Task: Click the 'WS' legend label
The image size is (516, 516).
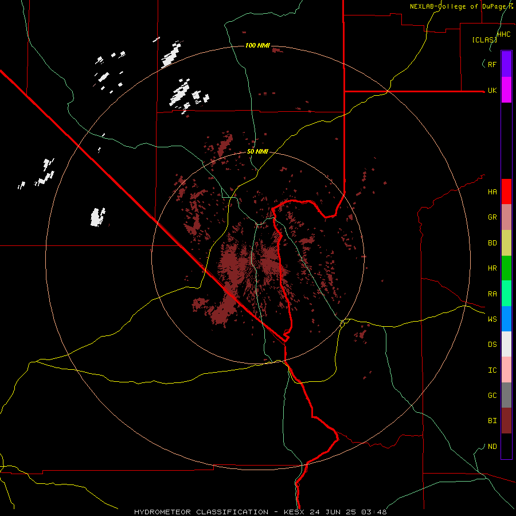Action: pos(492,319)
